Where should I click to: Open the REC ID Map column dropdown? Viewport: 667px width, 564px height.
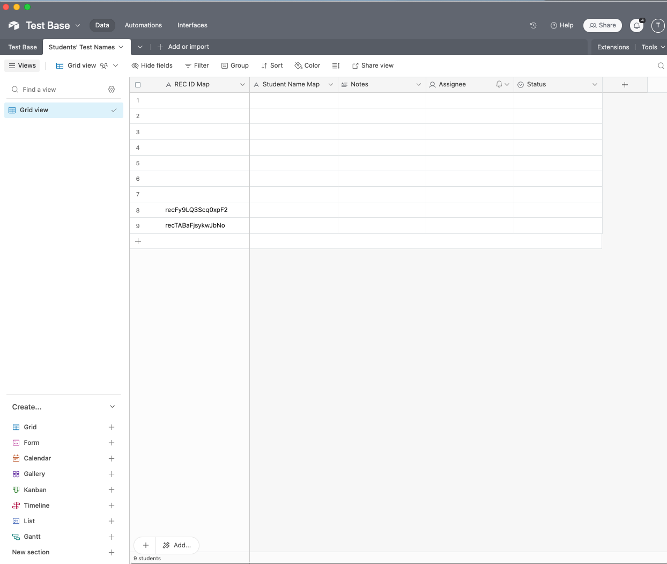(x=242, y=84)
